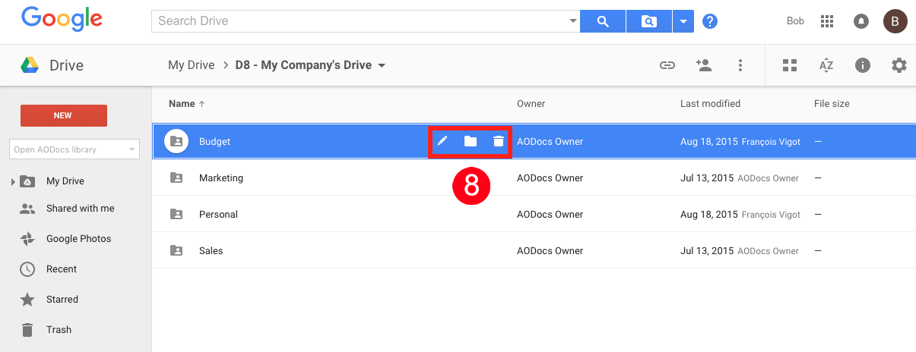Click the rename pencil icon on Budget row
Viewport: 916px width, 352px height.
(x=442, y=141)
